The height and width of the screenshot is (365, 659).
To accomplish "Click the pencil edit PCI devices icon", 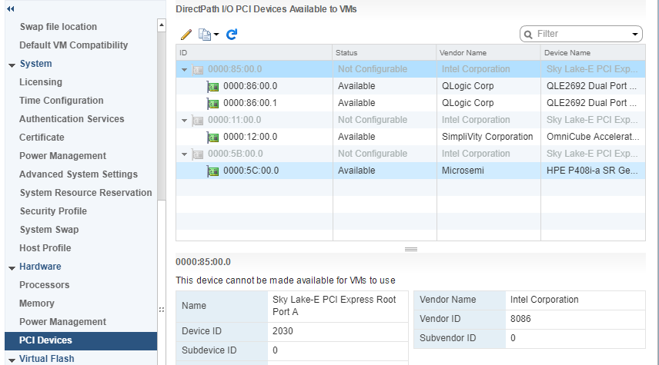I will pyautogui.click(x=186, y=35).
